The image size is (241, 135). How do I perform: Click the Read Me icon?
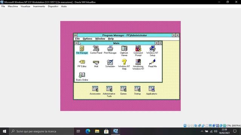click(x=153, y=63)
